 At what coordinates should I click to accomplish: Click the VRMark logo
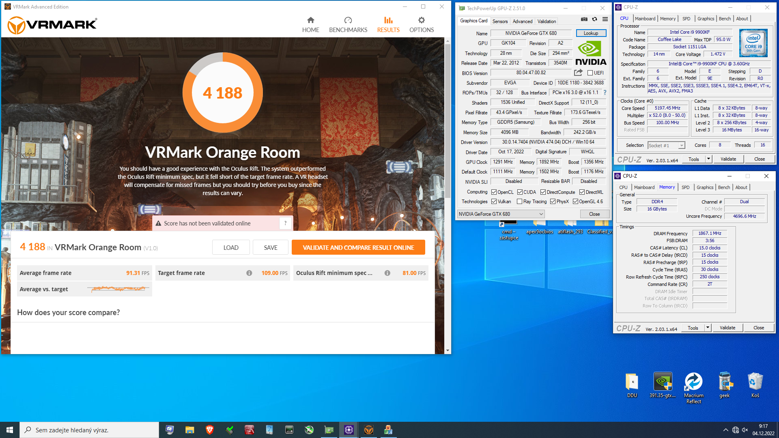tap(52, 25)
